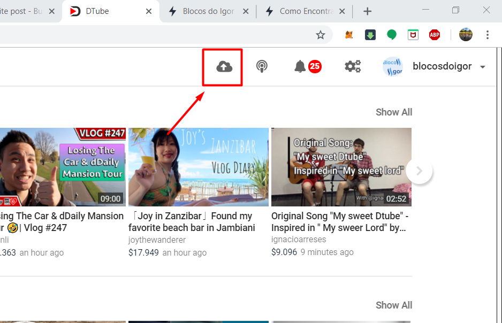Screen dimensions: 502x323
Task: Switch to the Blocos do Igor tab
Action: [208, 11]
